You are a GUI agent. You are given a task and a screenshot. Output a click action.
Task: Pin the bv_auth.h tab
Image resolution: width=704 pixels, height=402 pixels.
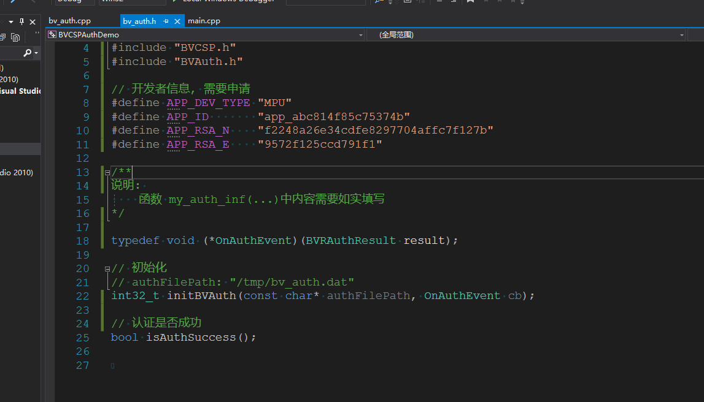coord(166,21)
